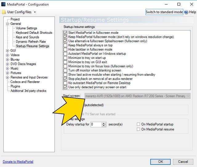Toggle Autostart MediaPortal on Windows startup
The width and height of the screenshot is (197, 167).
pyautogui.click(x=65, y=54)
